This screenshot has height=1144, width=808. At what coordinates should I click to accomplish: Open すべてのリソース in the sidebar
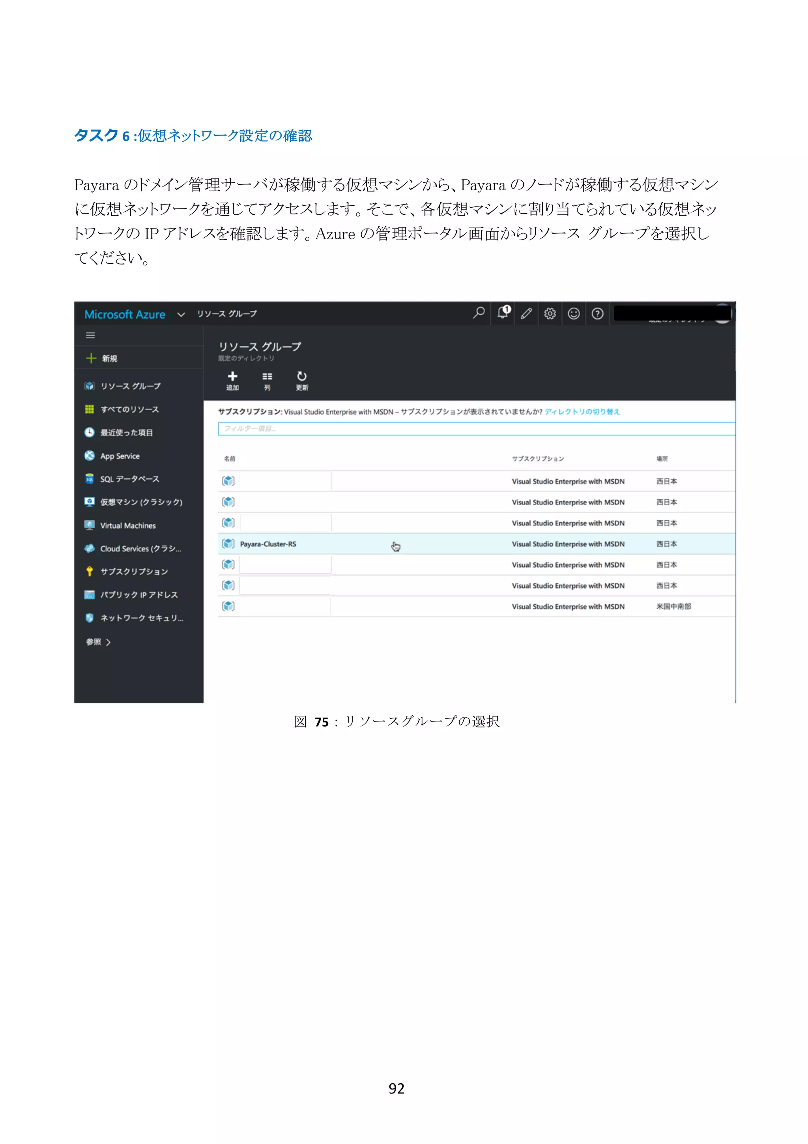coord(122,409)
